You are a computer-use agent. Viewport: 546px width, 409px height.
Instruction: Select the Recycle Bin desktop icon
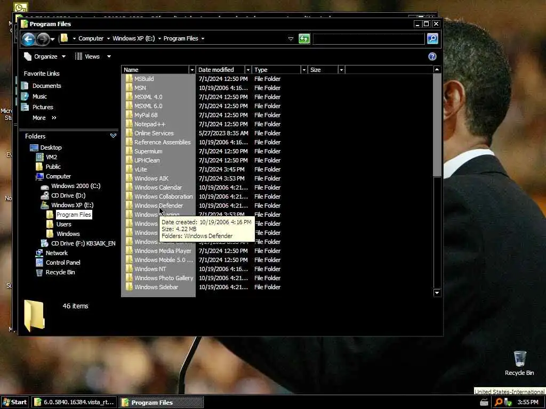tap(519, 363)
